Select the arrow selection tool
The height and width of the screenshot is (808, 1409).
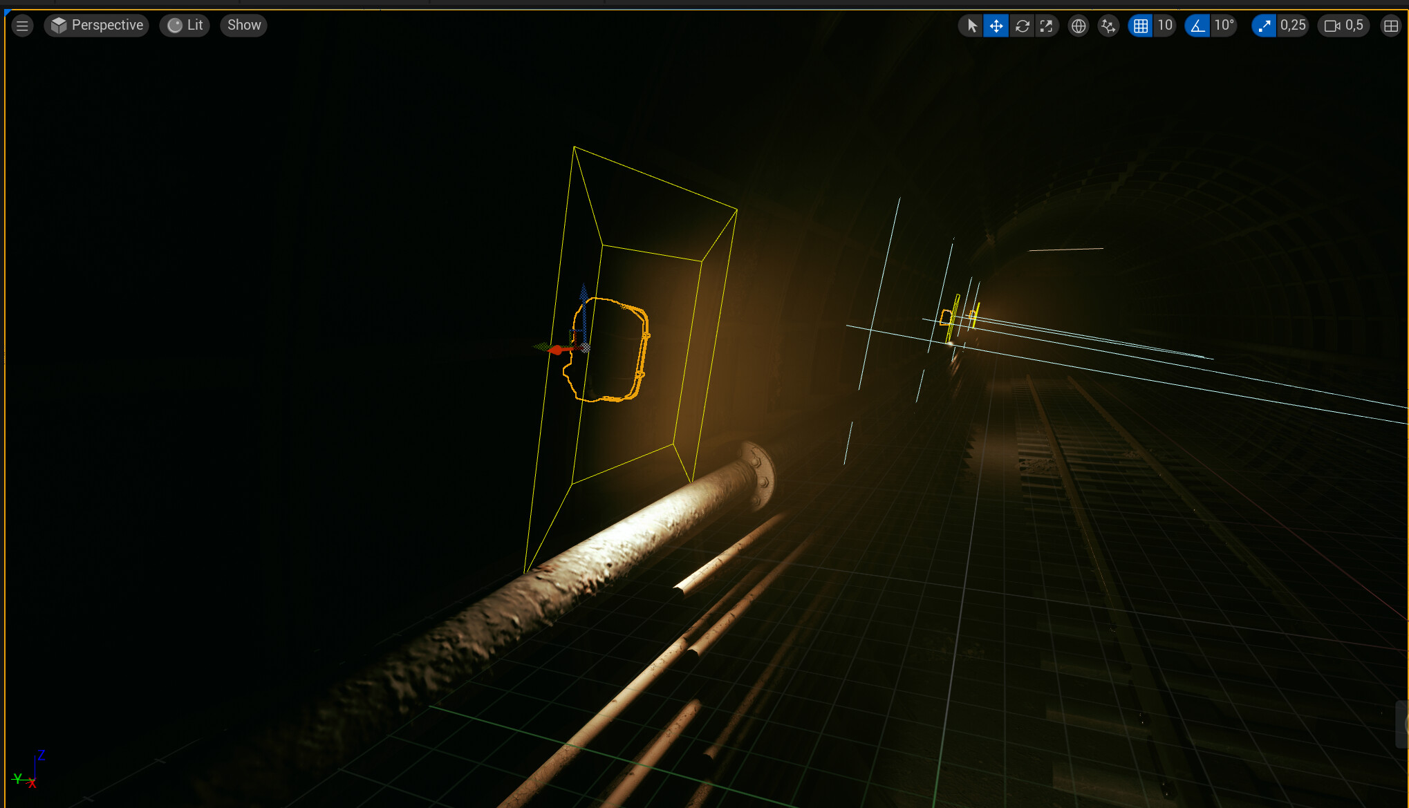point(971,25)
